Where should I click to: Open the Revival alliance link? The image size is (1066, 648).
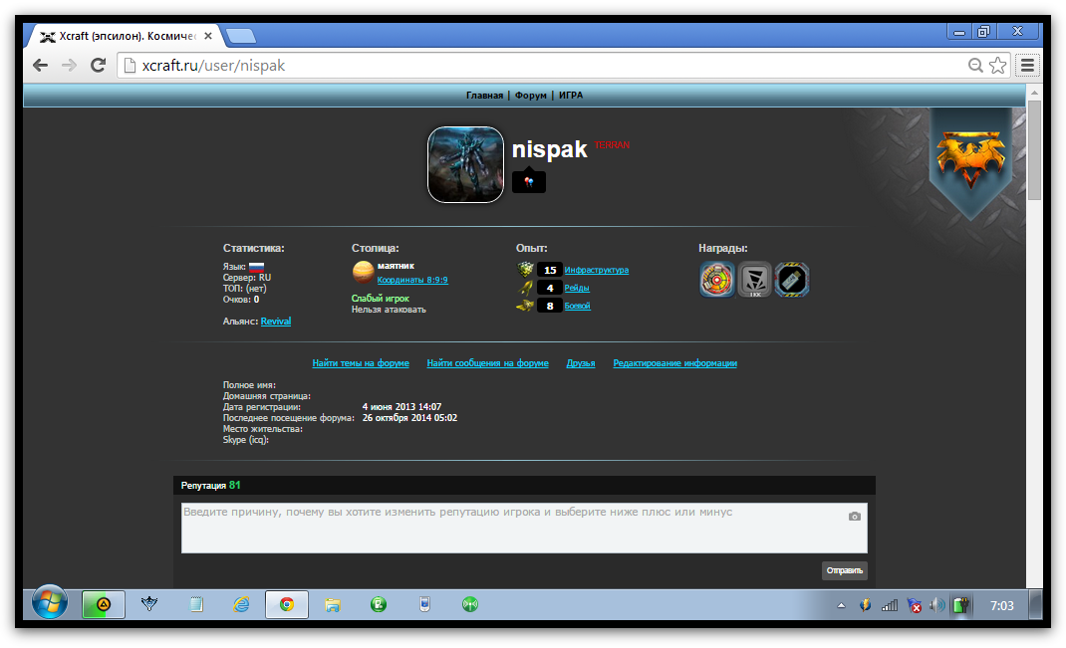pos(276,322)
